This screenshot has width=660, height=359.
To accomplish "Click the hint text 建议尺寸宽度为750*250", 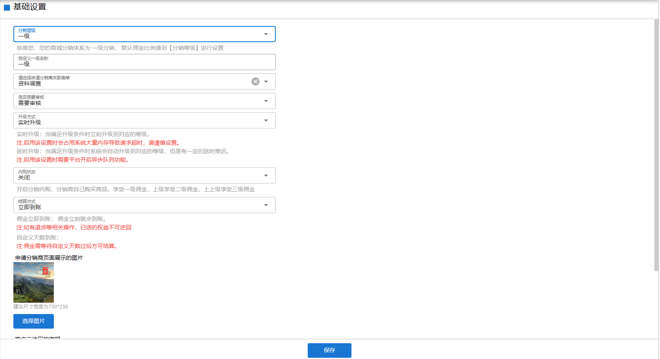I will 40,307.
